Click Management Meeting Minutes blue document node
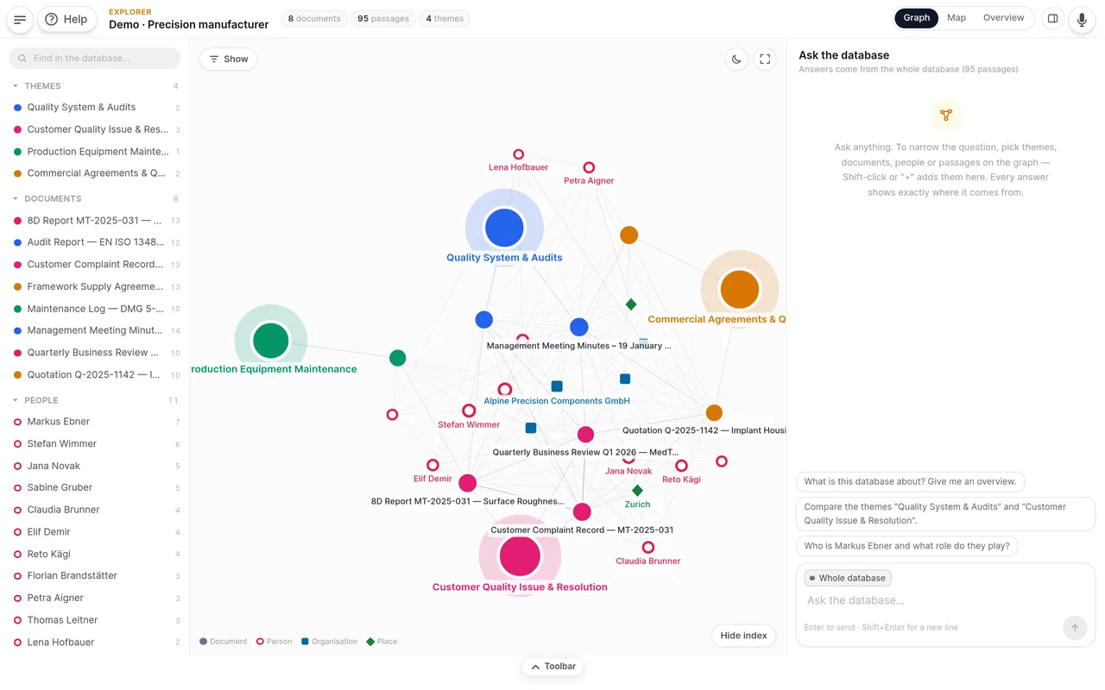This screenshot has width=1105, height=690. [x=579, y=327]
